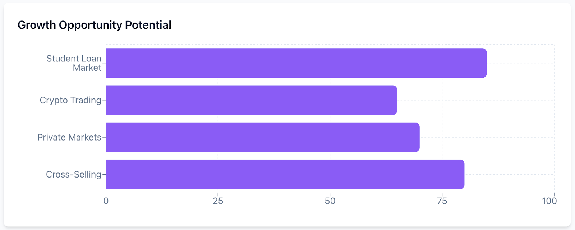Click right end of Cross-Selling bar
The height and width of the screenshot is (230, 575).
coord(462,174)
